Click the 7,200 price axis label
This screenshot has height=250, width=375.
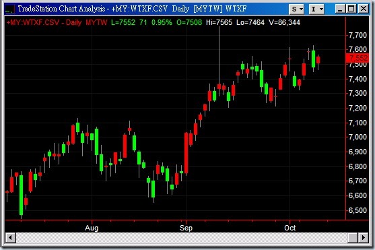pos(357,108)
